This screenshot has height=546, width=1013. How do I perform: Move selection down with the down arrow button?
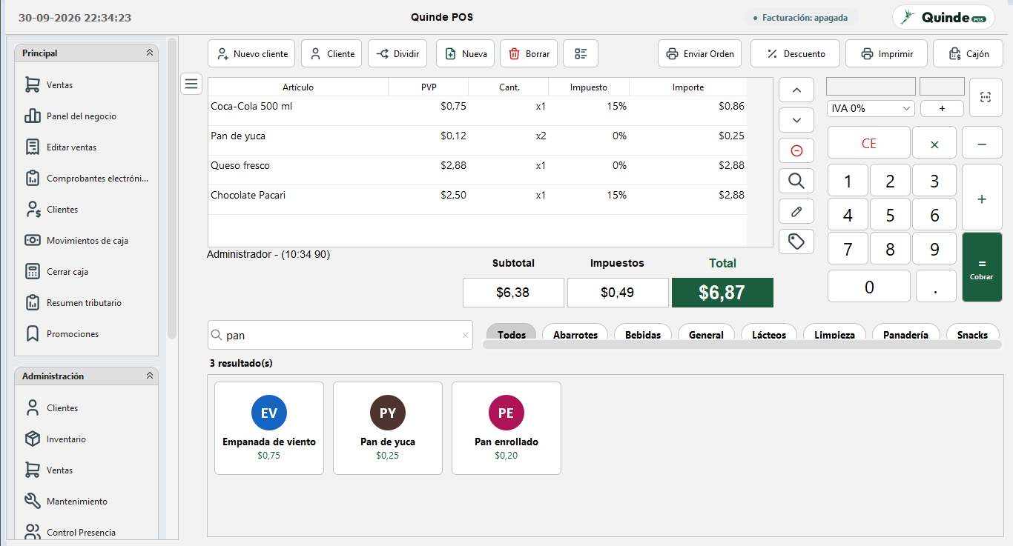(x=796, y=120)
